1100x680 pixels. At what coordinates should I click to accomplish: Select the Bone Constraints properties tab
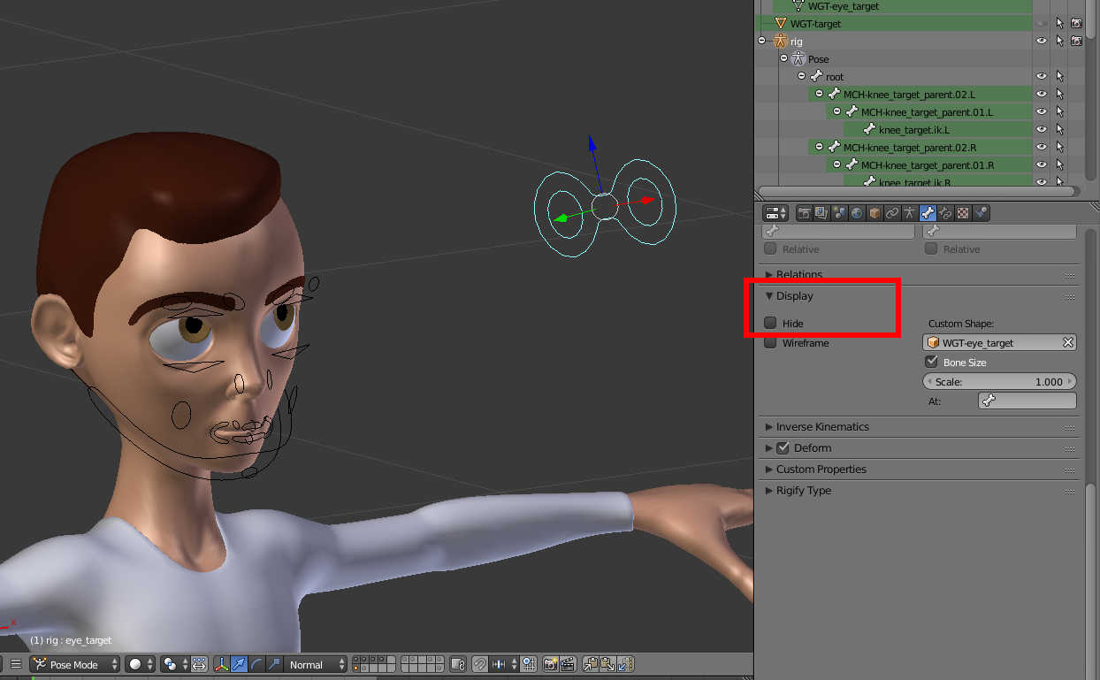click(x=944, y=213)
